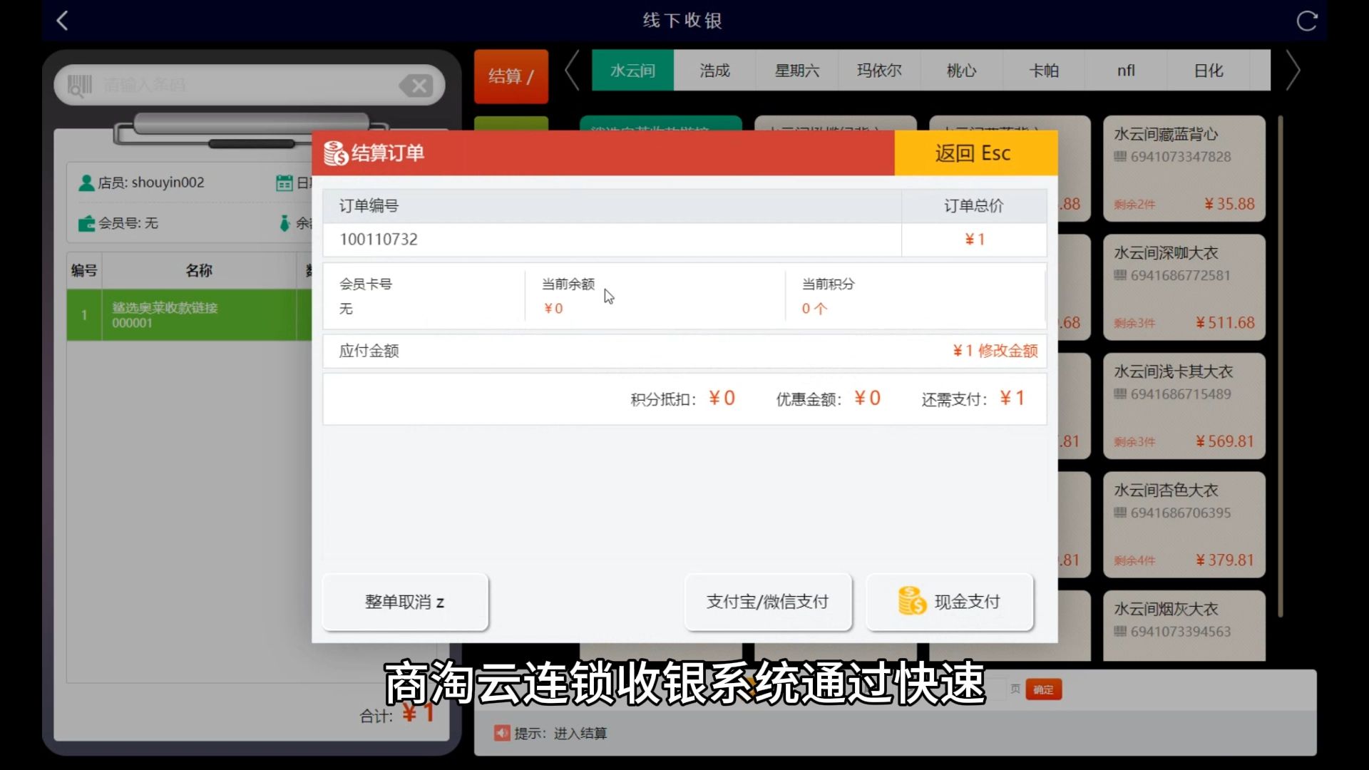The width and height of the screenshot is (1369, 770).
Task: Click barcode icon next to 6941686772581
Action: pos(1120,275)
